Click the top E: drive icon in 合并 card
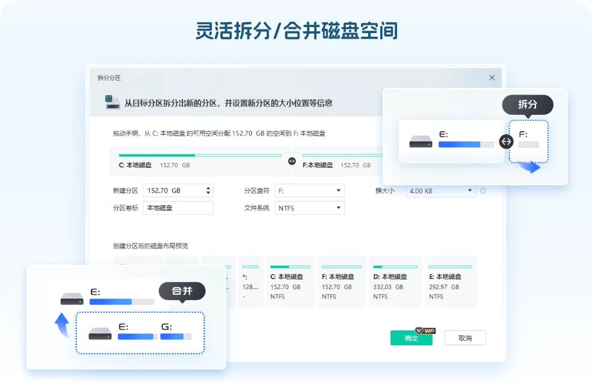Screen dimensions: 592x385 (x=72, y=298)
